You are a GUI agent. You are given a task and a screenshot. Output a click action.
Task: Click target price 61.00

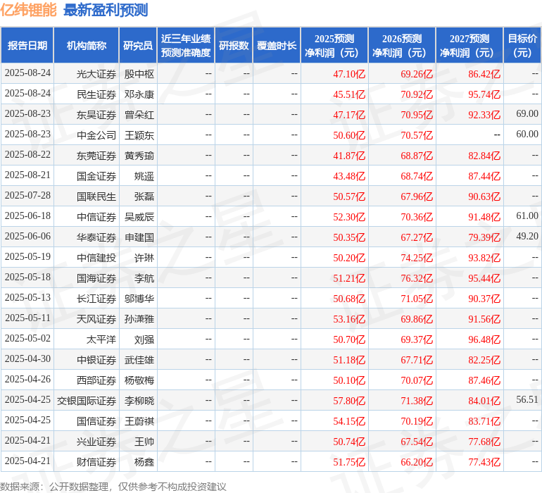click(527, 216)
